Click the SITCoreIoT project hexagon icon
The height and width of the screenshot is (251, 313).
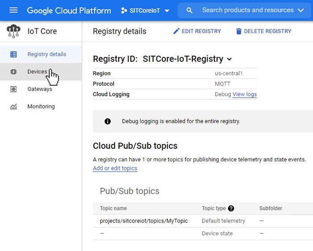tap(124, 11)
